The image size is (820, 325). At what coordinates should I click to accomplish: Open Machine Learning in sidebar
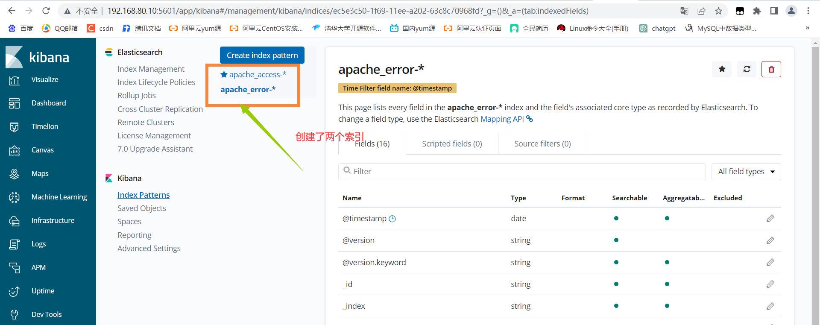click(59, 197)
